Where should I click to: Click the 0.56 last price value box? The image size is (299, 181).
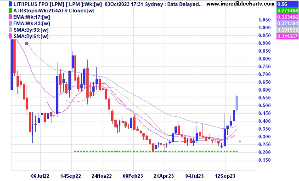pos(288,4)
